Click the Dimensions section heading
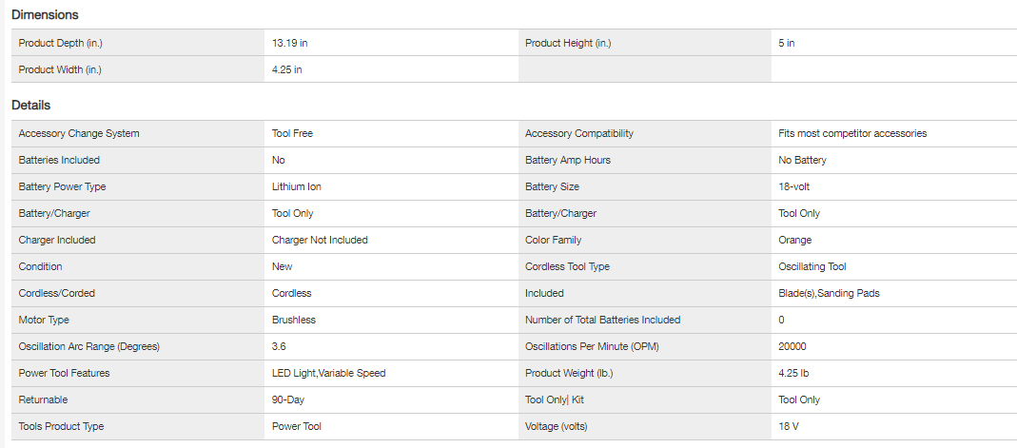 click(45, 15)
